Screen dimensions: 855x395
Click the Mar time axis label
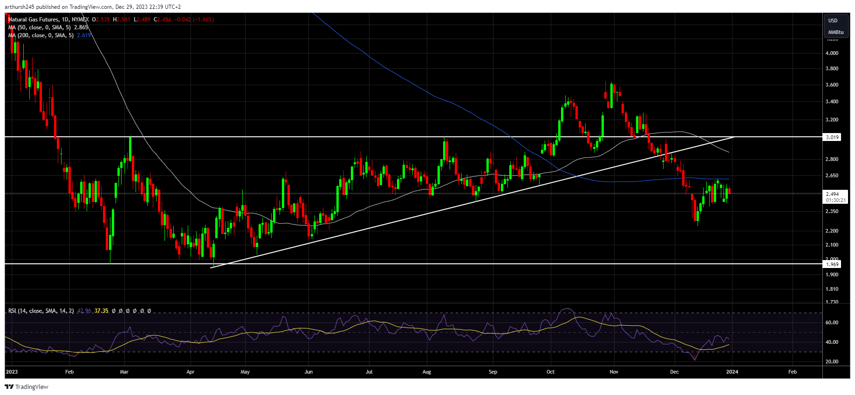(124, 372)
